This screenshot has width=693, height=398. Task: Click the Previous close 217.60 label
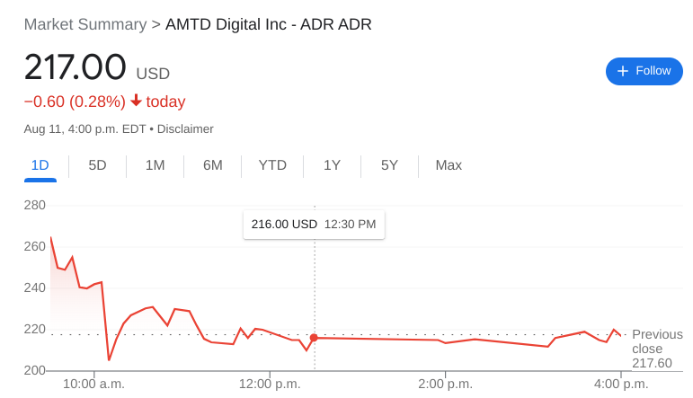click(x=656, y=349)
